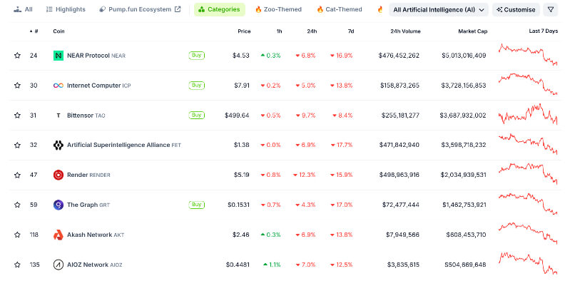The image size is (570, 281).
Task: Click the AIOZ Network circular logo
Action: pyautogui.click(x=58, y=265)
